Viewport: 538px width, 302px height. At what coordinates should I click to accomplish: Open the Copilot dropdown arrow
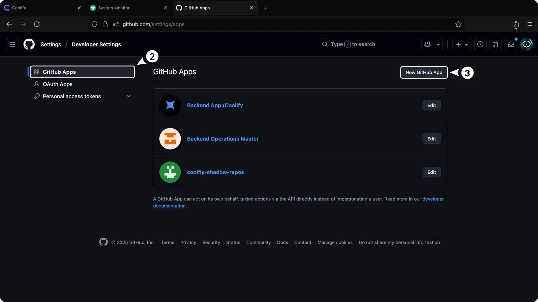pyautogui.click(x=438, y=44)
